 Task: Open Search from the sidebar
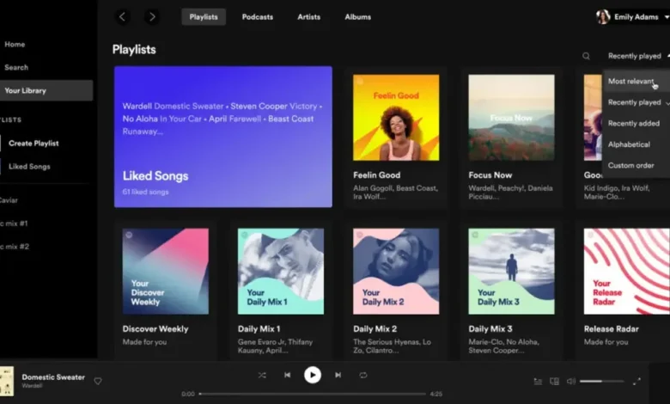16,68
